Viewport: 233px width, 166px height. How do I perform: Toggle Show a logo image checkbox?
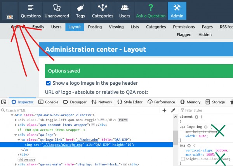click(49, 83)
